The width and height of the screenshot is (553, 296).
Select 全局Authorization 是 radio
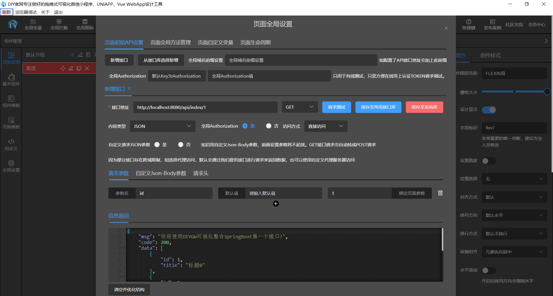click(245, 126)
